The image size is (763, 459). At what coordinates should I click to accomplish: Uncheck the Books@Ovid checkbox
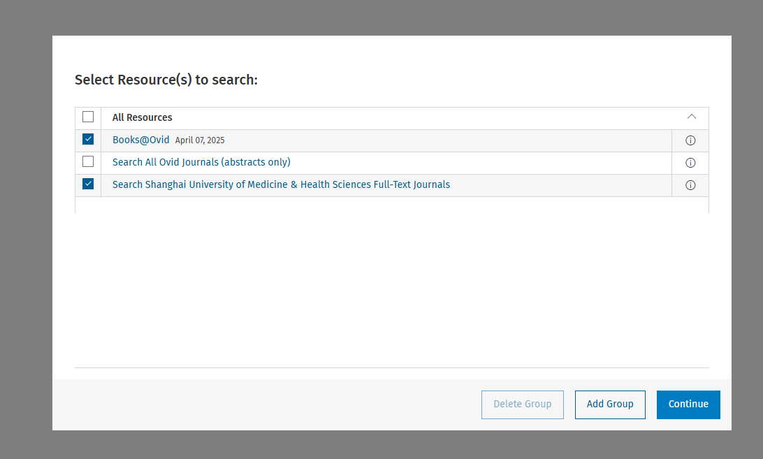tap(88, 140)
